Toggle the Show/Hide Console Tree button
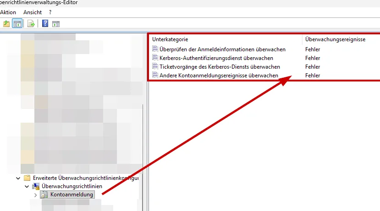The height and width of the screenshot is (211, 380). [17, 24]
